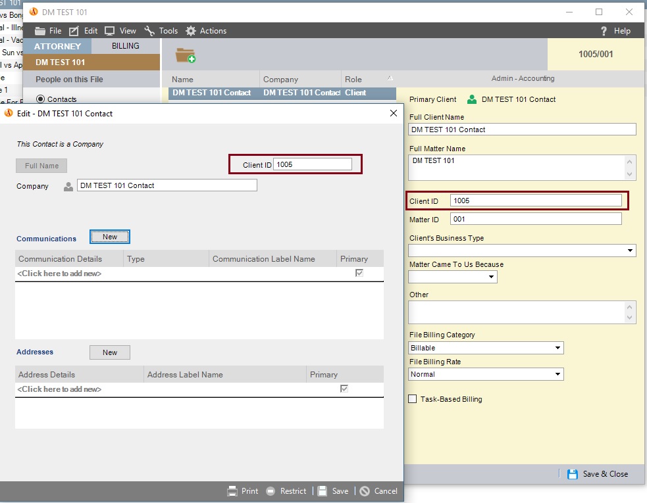Click the Address Label Name column header
The height and width of the screenshot is (503, 647).
225,375
